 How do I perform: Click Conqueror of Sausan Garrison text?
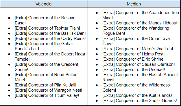(138, 64)
